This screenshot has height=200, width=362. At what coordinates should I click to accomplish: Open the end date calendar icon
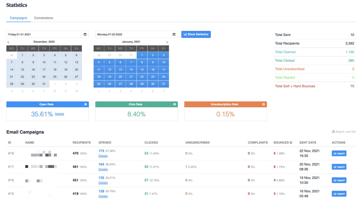[x=174, y=34]
